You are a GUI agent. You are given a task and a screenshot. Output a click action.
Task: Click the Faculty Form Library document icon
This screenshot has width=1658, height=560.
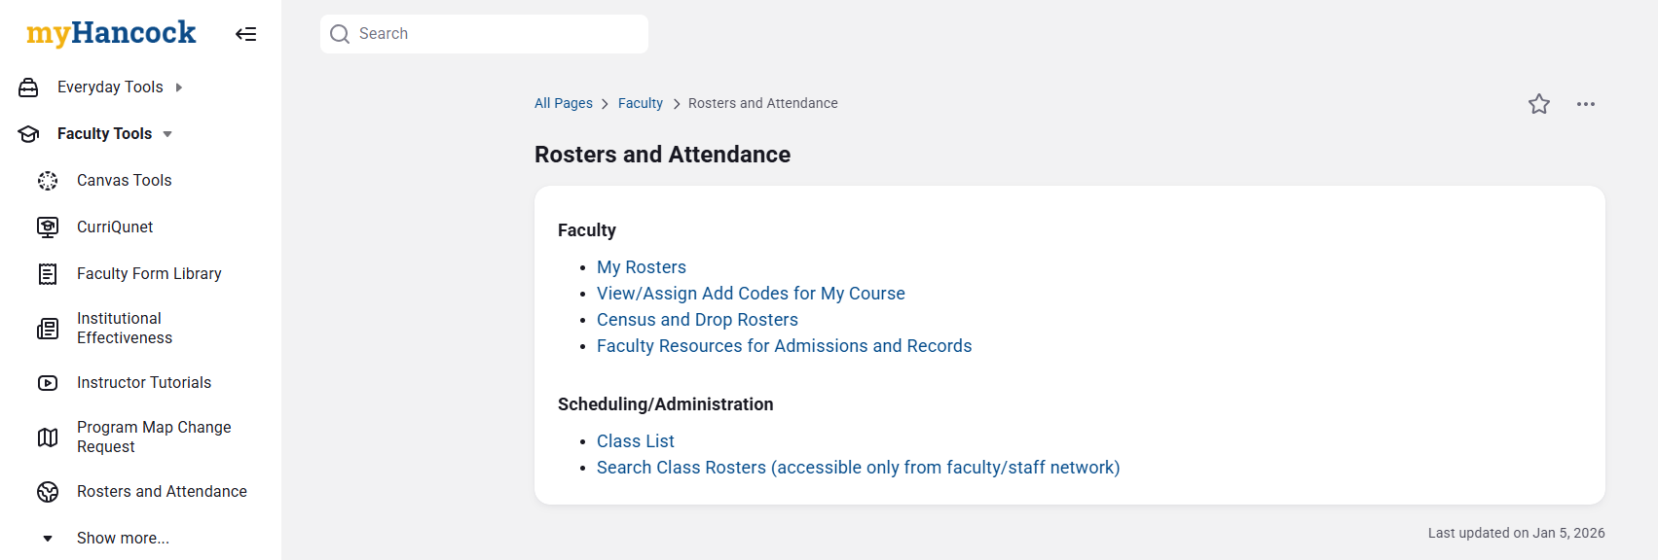coord(48,274)
